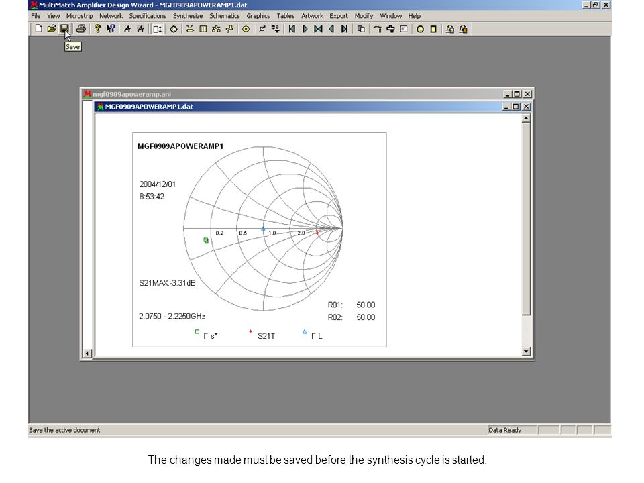Save the active document using the floppy icon
The image size is (644, 483).
tap(64, 29)
